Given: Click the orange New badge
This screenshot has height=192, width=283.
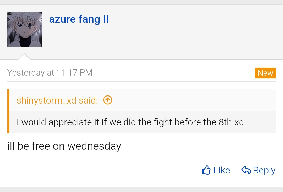Looking at the screenshot, I should tap(265, 73).
